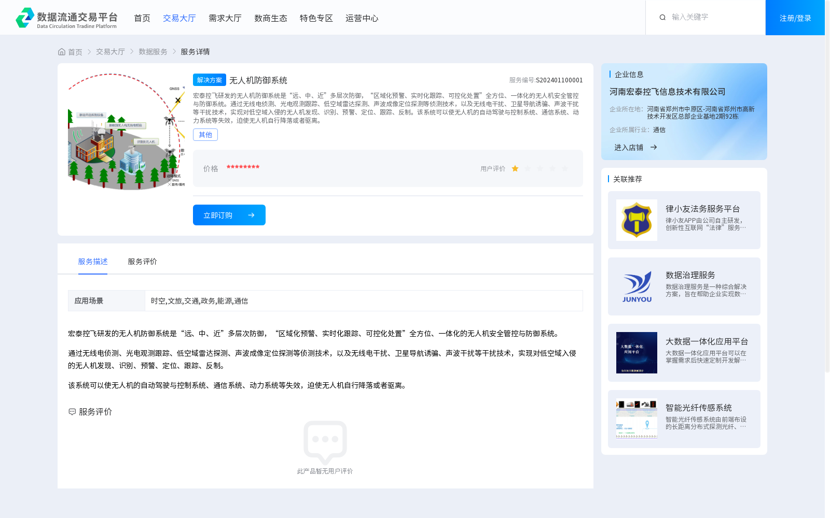Click the second rating star
Screen dimensions: 830x518
point(528,168)
